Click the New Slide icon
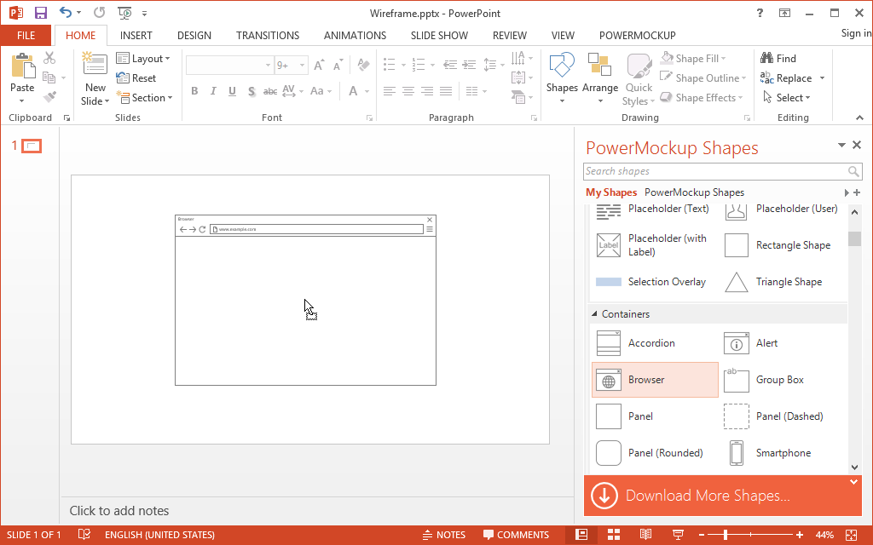The image size is (873, 545). click(x=95, y=65)
